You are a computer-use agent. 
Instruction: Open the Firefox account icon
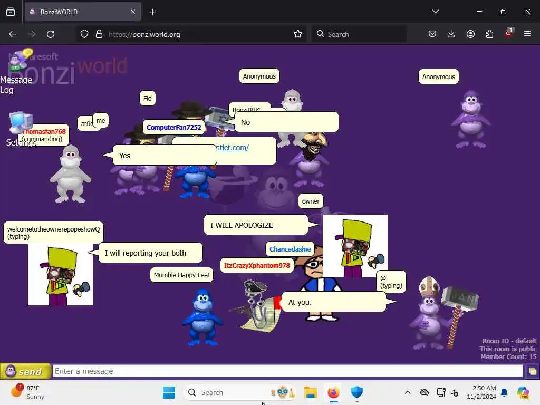[x=470, y=34]
